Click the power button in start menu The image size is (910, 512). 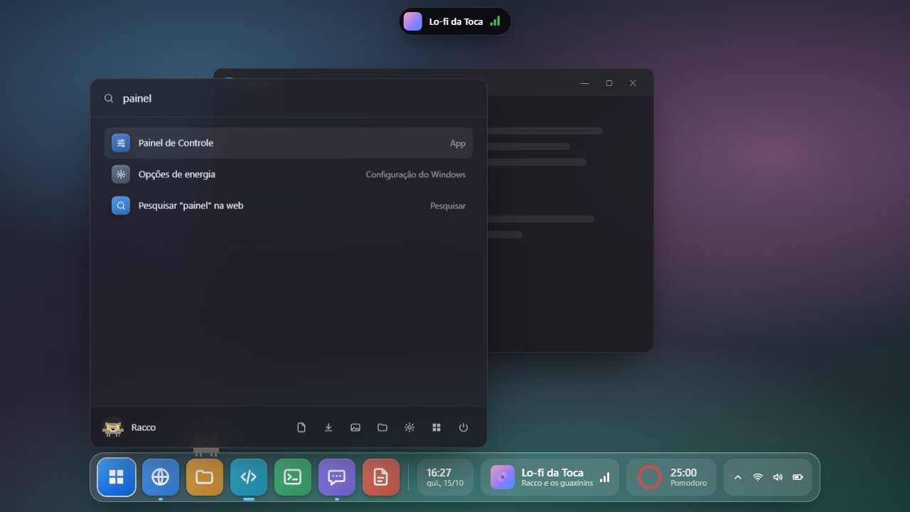click(x=464, y=427)
